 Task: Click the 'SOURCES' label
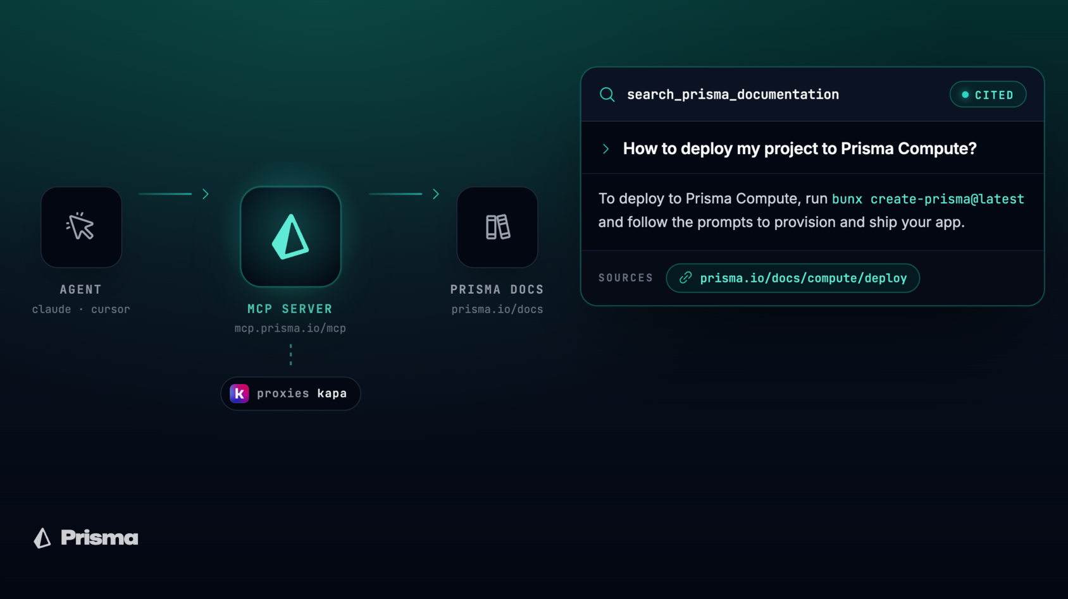(x=626, y=278)
